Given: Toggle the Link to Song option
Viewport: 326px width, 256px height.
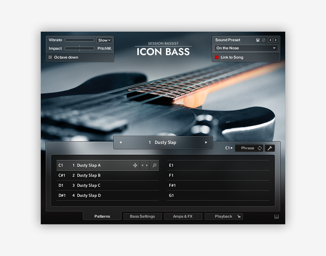Looking at the screenshot, I should click(x=217, y=57).
